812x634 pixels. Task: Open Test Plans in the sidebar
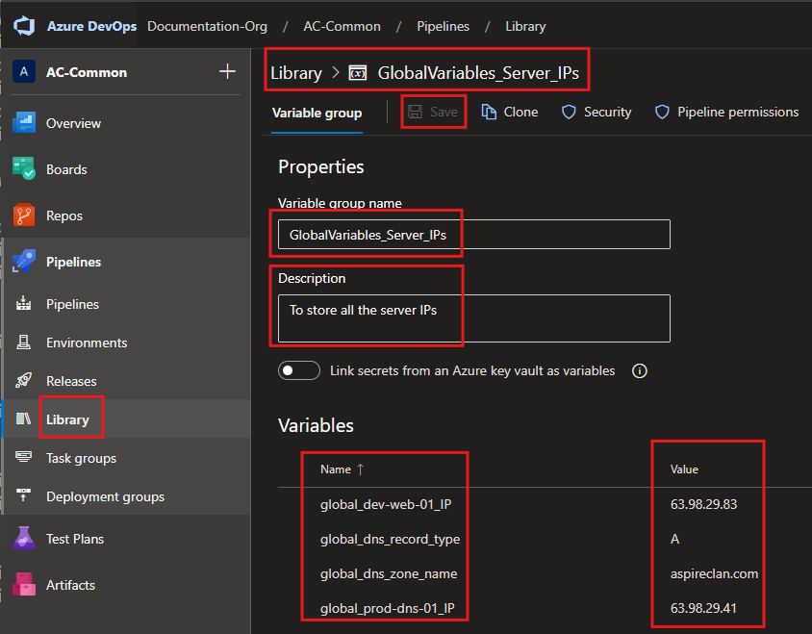pos(75,539)
